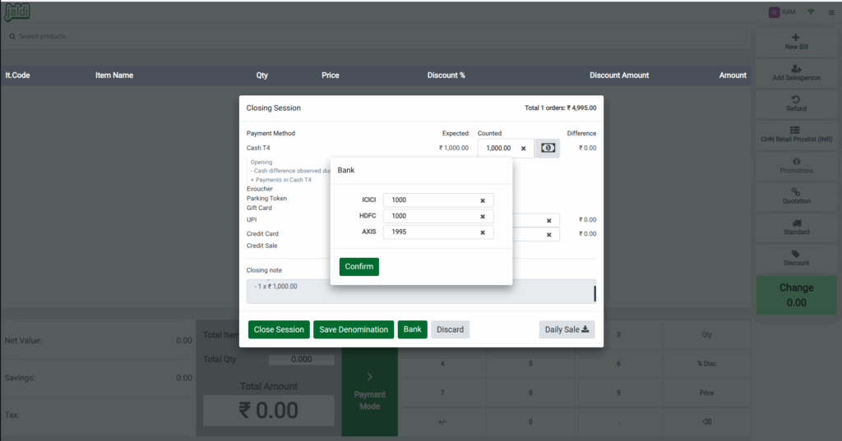Select Qty mode on numpad

point(706,334)
